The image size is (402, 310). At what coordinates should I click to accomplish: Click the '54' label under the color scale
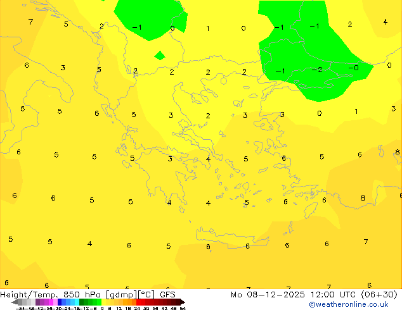coord(183,308)
